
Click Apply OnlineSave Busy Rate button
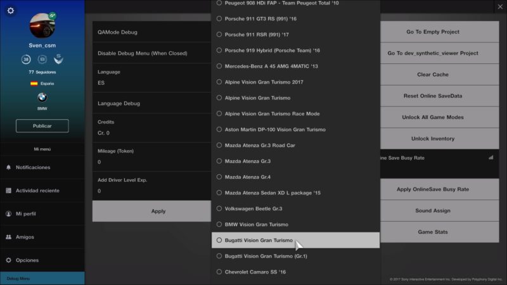(x=439, y=189)
